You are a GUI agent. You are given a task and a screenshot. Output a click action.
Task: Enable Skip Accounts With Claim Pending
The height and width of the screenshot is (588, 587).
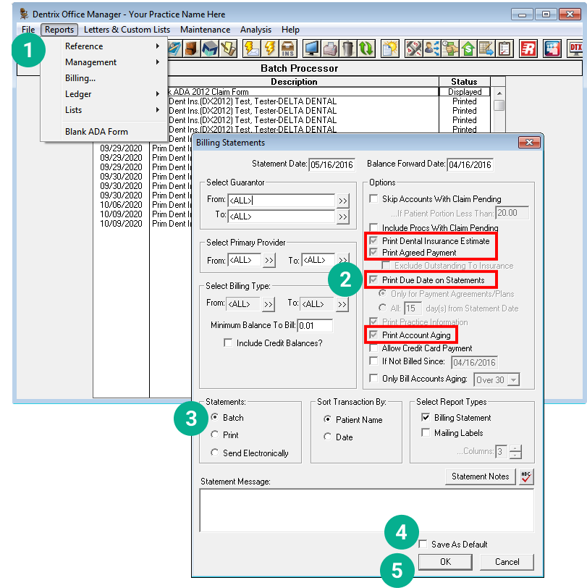click(x=374, y=199)
